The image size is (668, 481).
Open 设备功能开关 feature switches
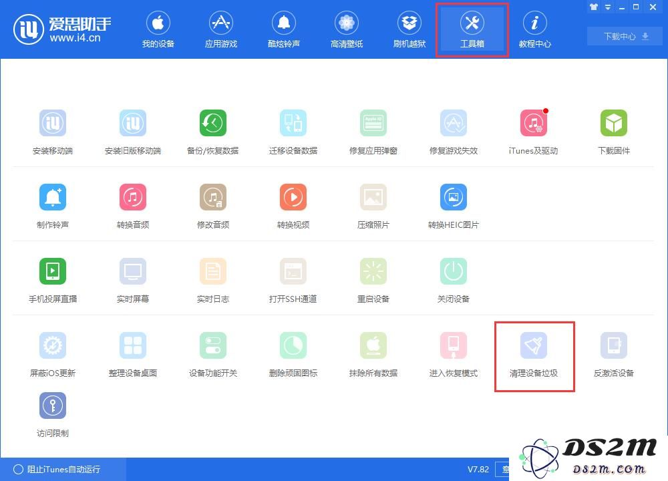(x=213, y=354)
